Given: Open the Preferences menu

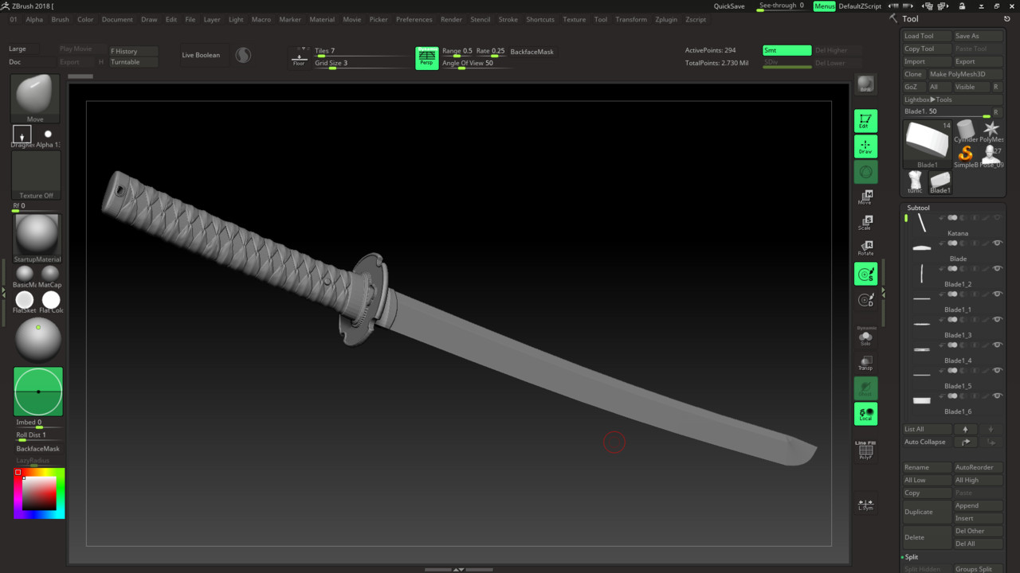Looking at the screenshot, I should (x=414, y=19).
